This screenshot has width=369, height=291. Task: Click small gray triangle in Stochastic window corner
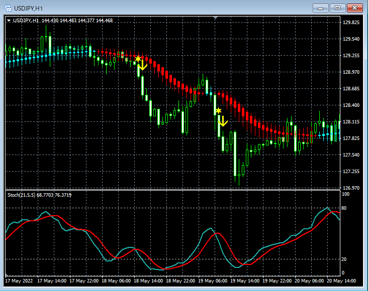(7, 274)
